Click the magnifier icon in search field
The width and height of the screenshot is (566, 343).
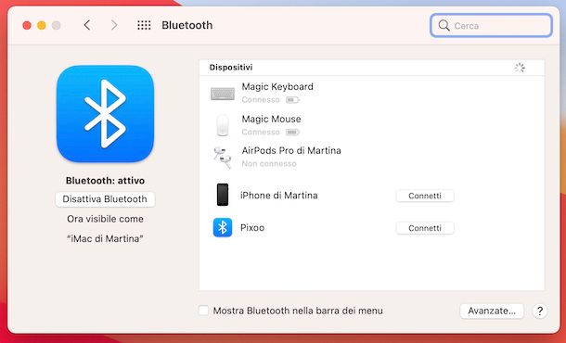[444, 25]
